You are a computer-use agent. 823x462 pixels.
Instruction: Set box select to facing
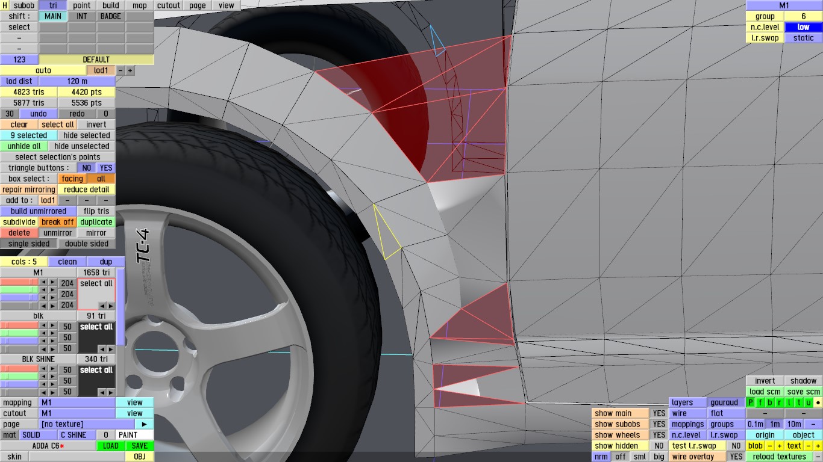72,179
